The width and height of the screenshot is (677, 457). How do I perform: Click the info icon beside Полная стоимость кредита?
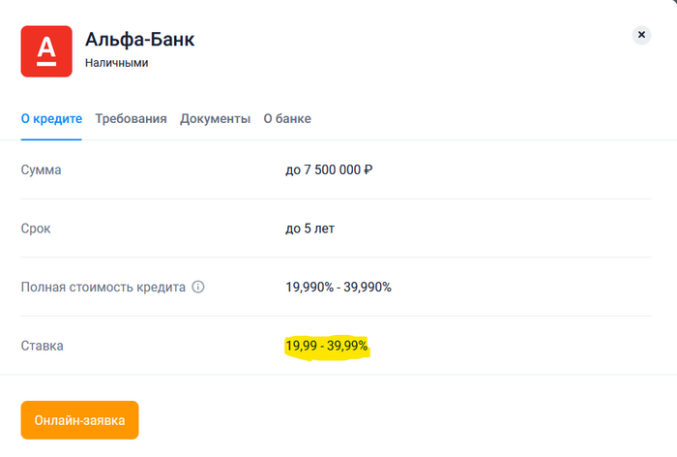pos(197,287)
